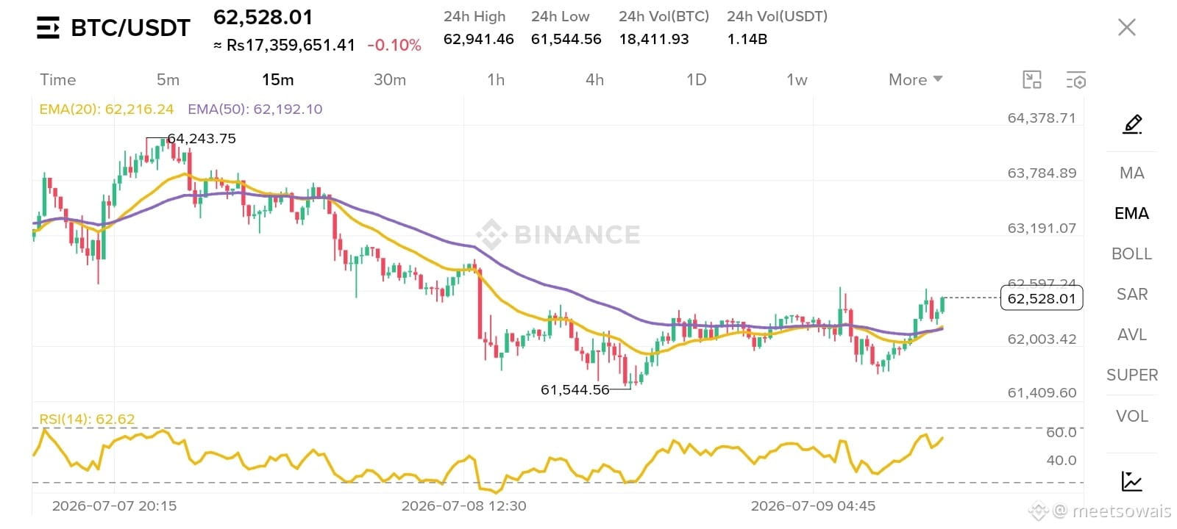Image resolution: width=1177 pixels, height=529 pixels.
Task: Click the large last price in header
Action: 263,17
